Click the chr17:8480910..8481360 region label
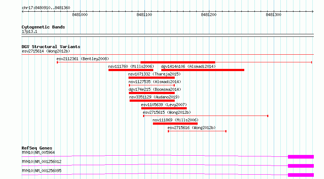 click(46, 8)
